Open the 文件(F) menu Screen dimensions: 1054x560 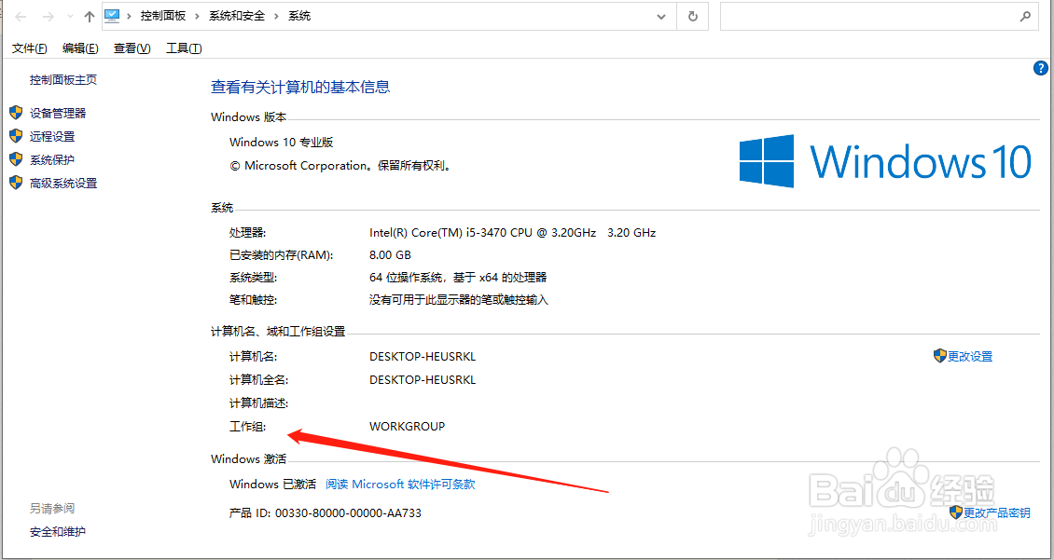[x=30, y=48]
